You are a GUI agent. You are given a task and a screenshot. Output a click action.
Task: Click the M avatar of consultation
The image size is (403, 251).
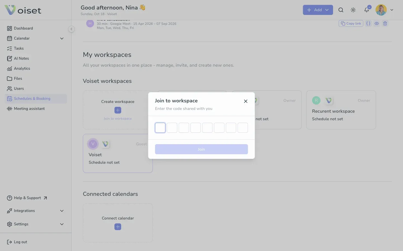tap(90, 24)
